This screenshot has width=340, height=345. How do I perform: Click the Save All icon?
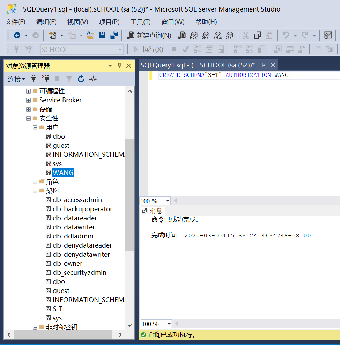click(x=114, y=35)
